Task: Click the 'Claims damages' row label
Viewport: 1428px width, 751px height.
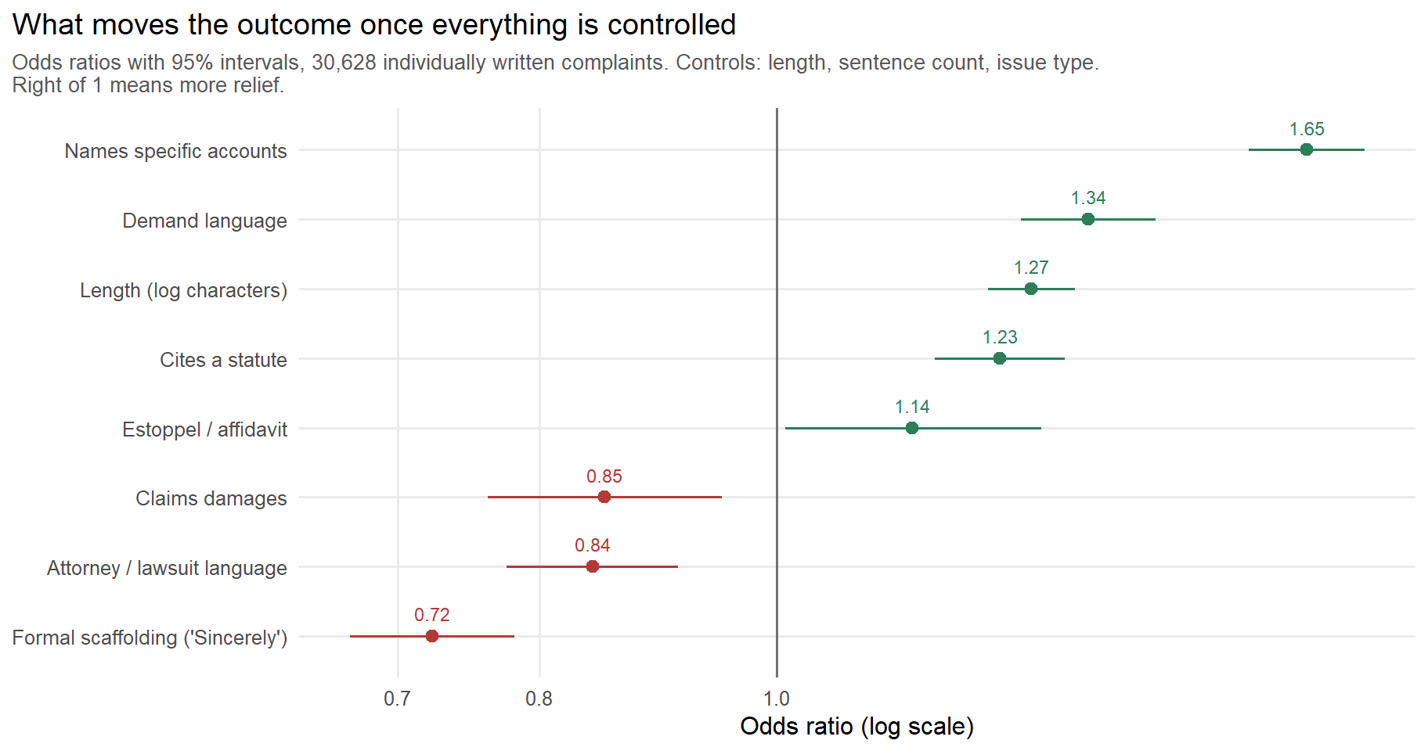Action: (x=211, y=498)
